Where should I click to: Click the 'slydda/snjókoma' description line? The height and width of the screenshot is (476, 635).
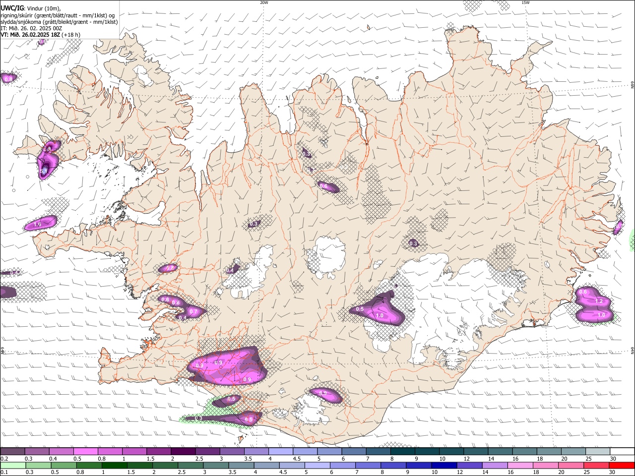(59, 22)
